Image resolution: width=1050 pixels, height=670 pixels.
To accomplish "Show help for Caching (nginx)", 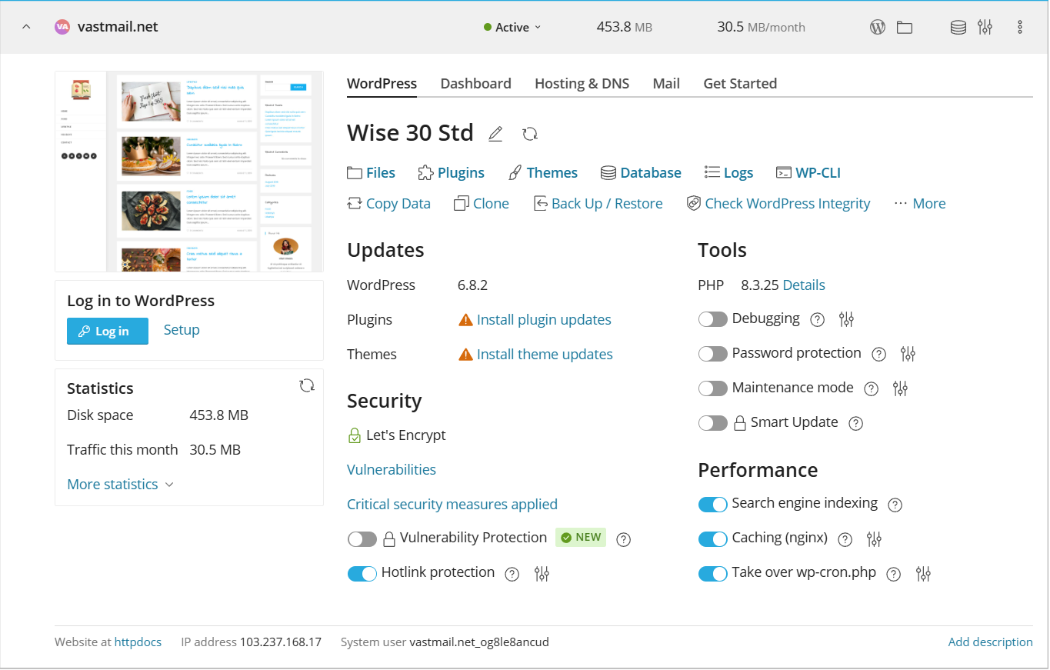I will (845, 539).
